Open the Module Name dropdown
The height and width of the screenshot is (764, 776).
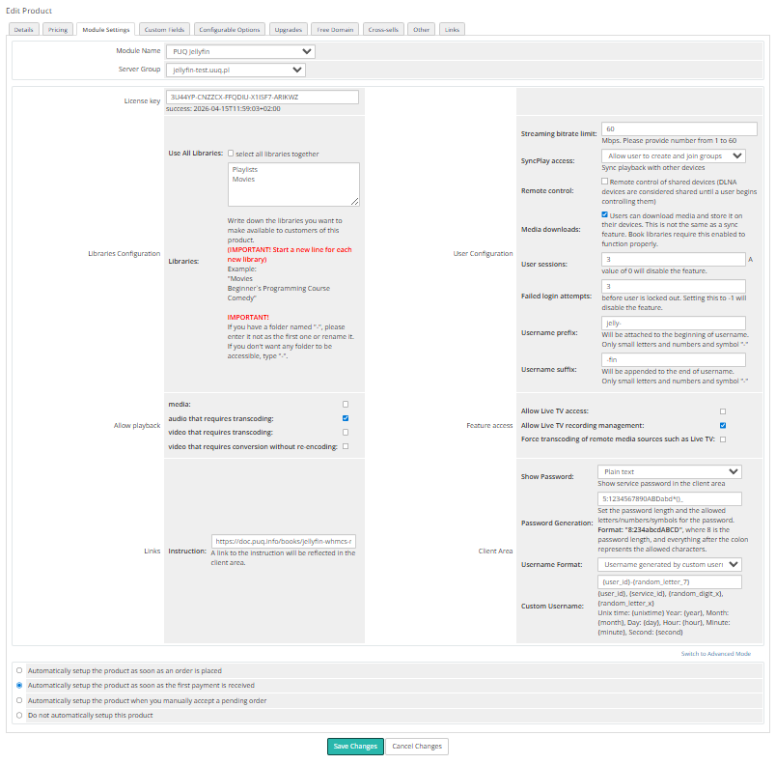point(239,51)
